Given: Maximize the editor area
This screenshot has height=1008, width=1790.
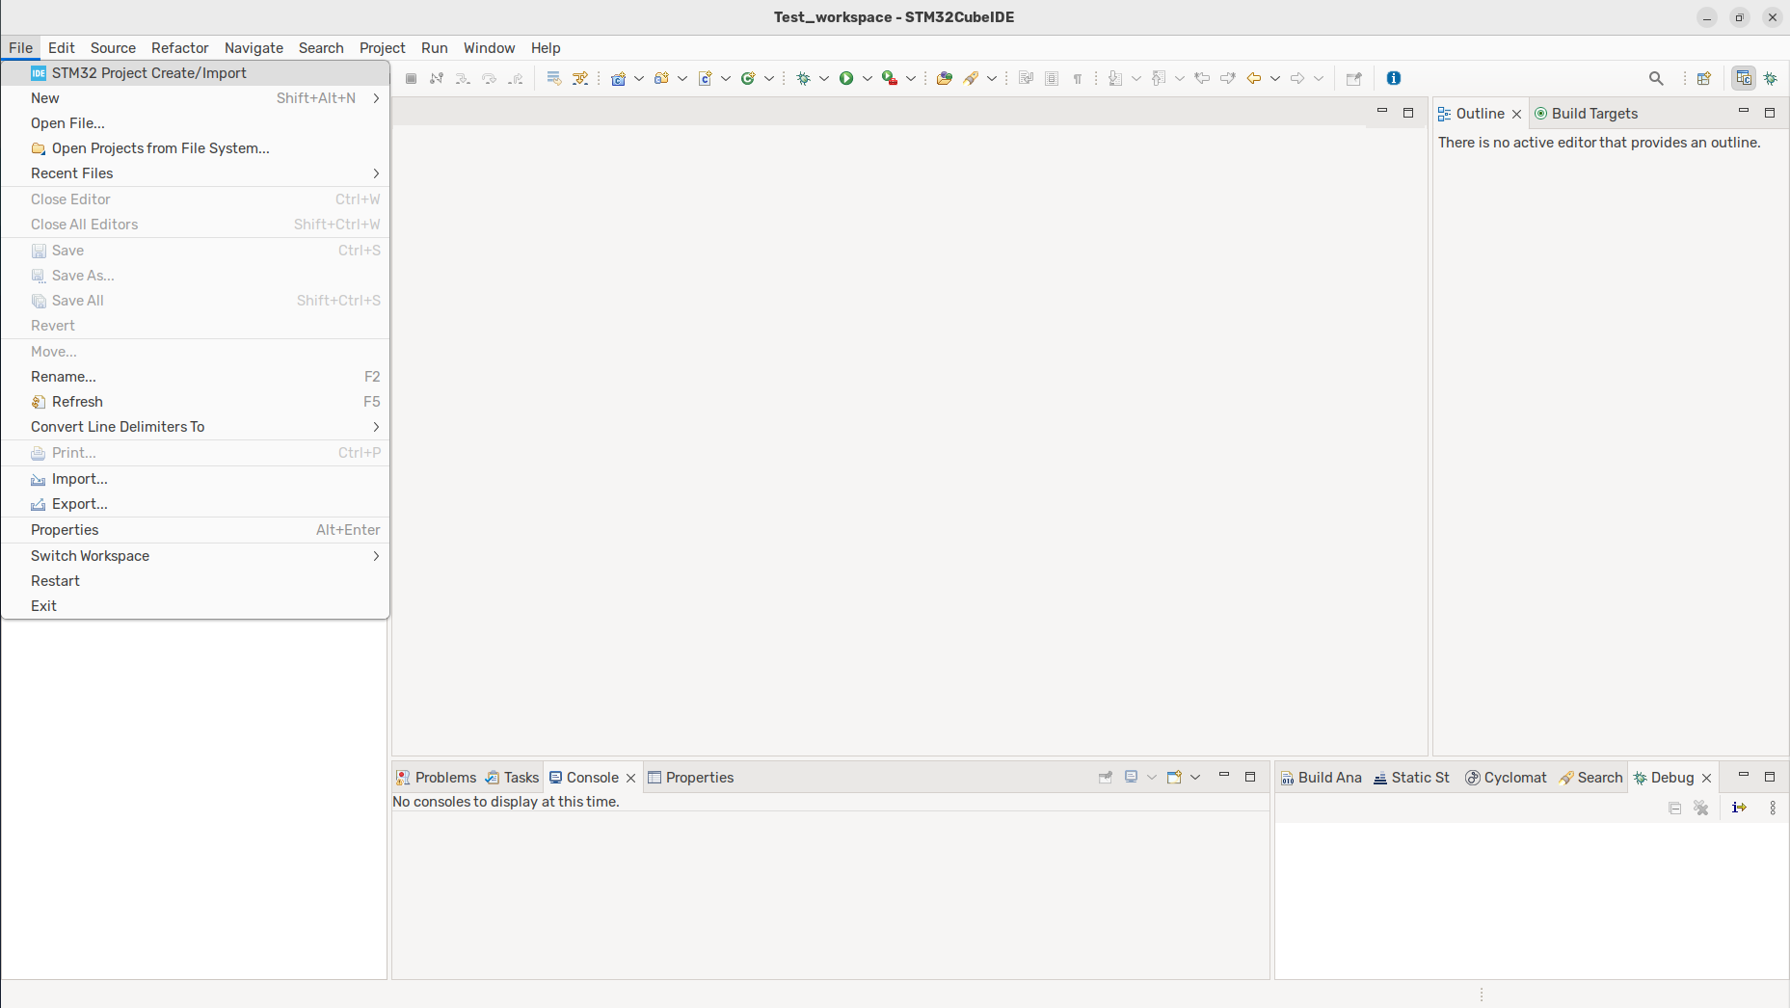Looking at the screenshot, I should [1408, 113].
